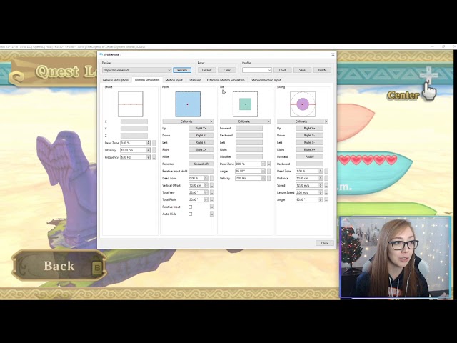The height and width of the screenshot is (343, 457).
Task: Click the Shake Dead Zone value field
Action: (135, 143)
